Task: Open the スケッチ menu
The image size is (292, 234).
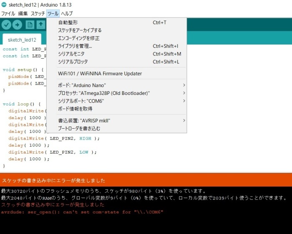Action: [38, 14]
